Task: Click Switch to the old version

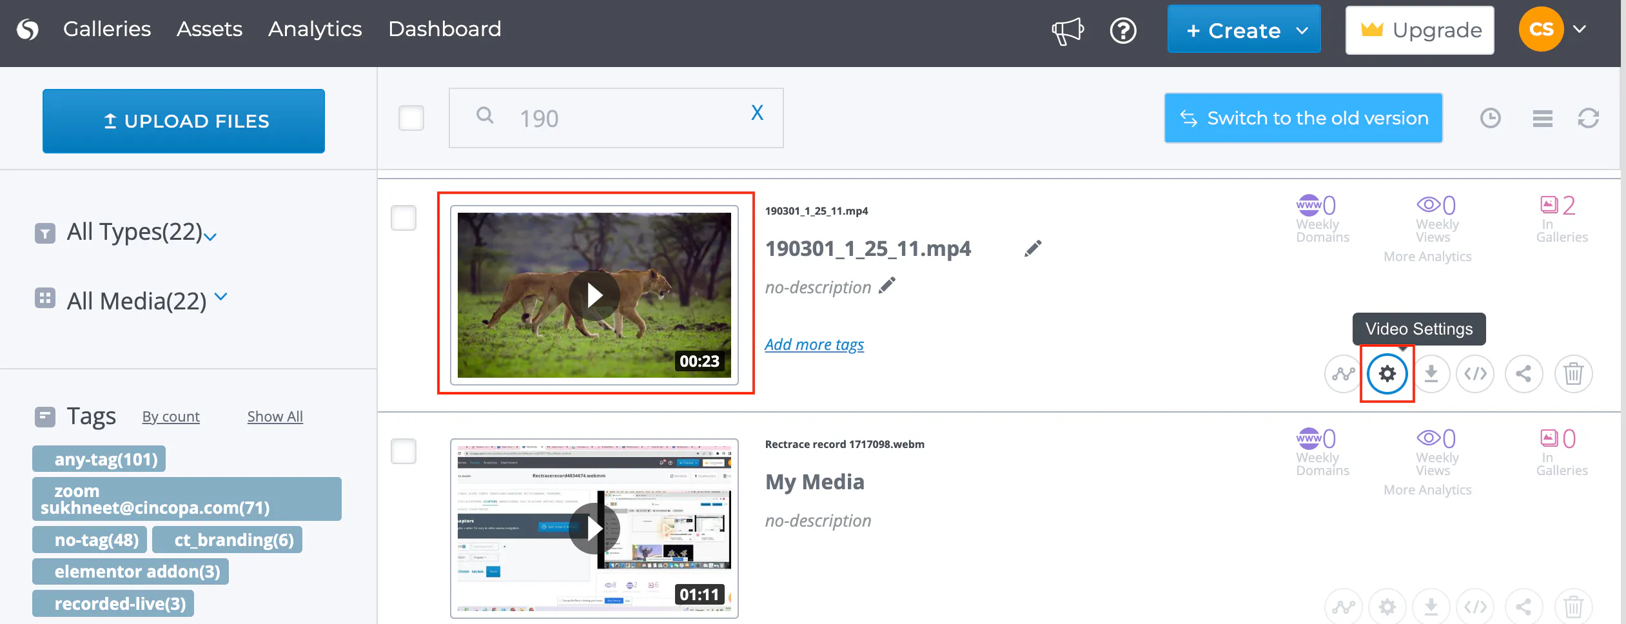Action: 1303,118
